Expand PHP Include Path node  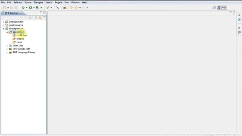coord(7,49)
